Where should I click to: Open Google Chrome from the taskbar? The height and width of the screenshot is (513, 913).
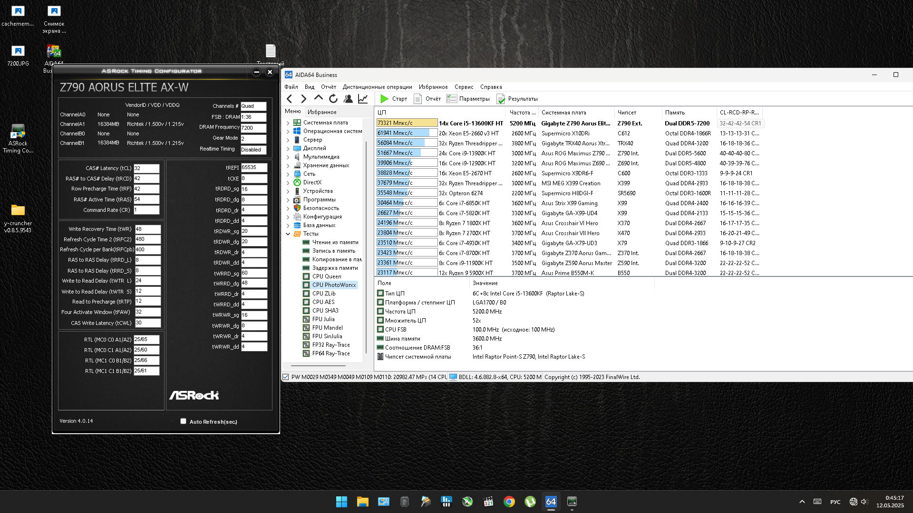pyautogui.click(x=509, y=502)
